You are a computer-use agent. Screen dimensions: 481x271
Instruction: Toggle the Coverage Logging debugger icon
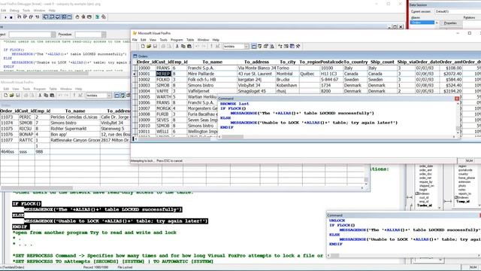[x=97, y=17]
